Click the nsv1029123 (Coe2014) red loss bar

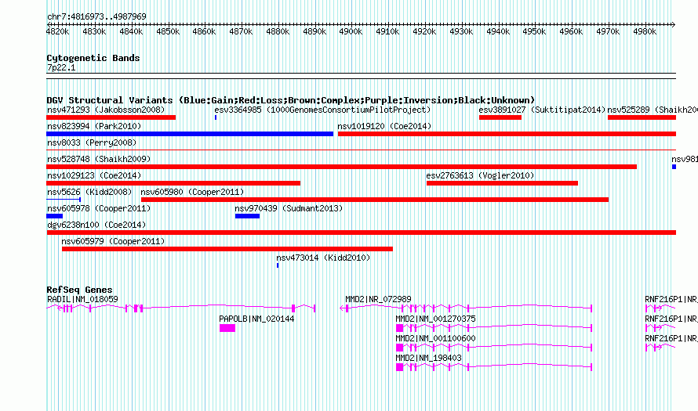173,183
